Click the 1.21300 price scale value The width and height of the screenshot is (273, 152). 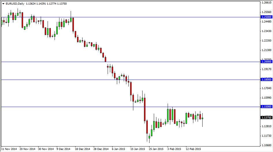[x=267, y=50]
